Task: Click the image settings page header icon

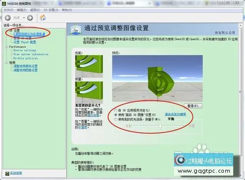Action: pyautogui.click(x=75, y=29)
